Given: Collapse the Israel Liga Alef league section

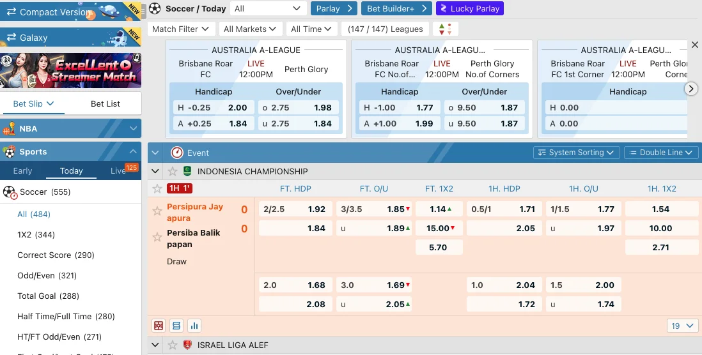Looking at the screenshot, I should [x=155, y=345].
